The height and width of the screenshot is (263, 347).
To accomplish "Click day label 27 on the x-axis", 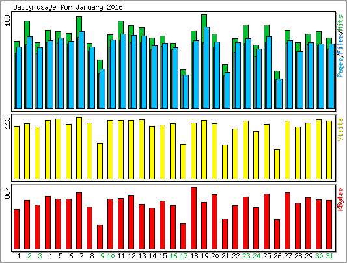I will point(288,256).
